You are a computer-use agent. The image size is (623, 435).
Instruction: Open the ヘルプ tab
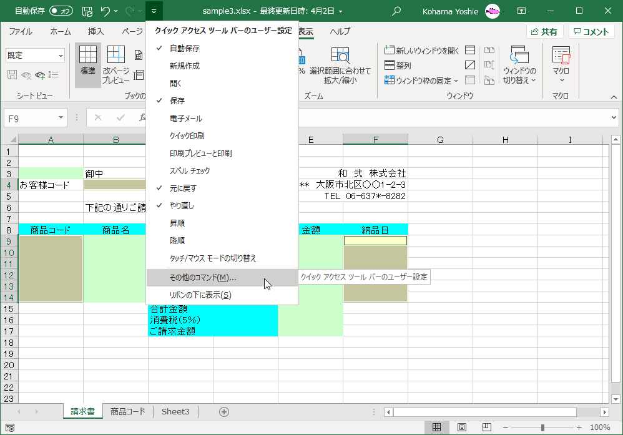point(340,31)
